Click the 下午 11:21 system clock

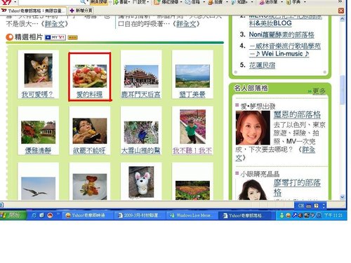coord(333,215)
